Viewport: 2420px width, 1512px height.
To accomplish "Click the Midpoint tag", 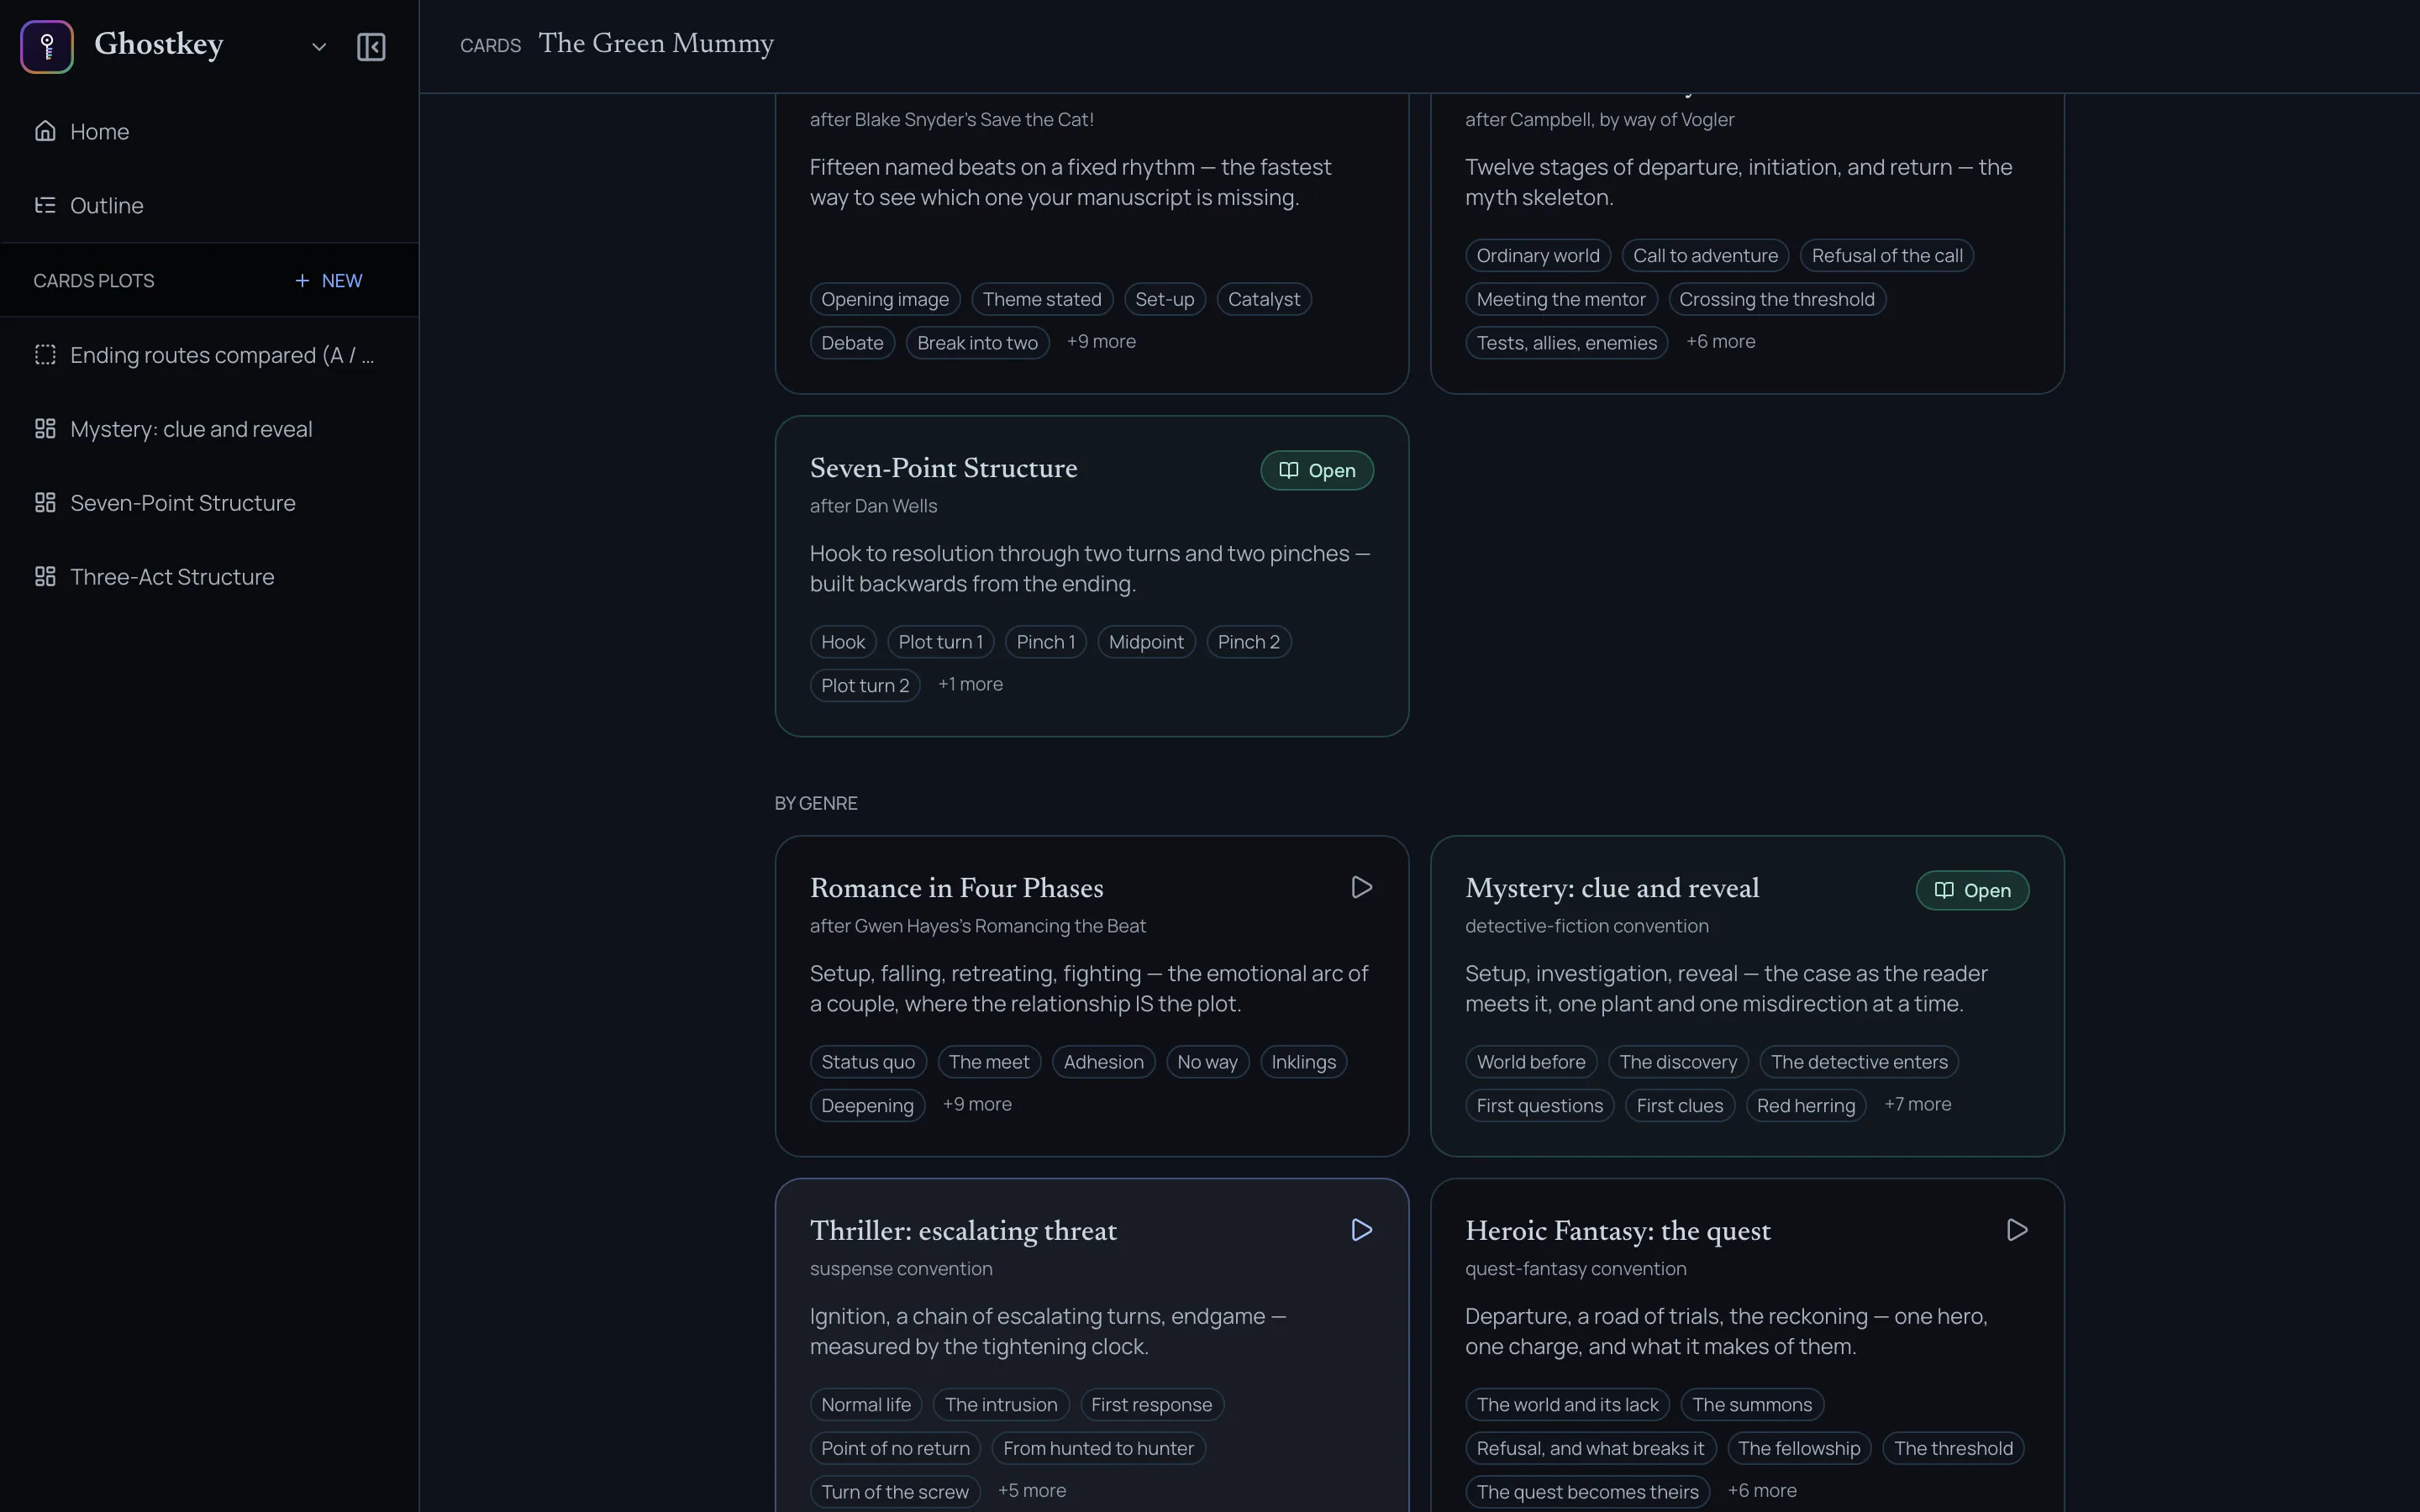I will [1146, 643].
